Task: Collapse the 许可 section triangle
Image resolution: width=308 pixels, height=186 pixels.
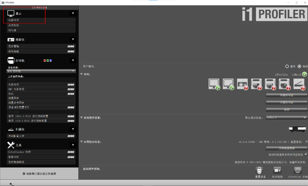Action: 82,74
